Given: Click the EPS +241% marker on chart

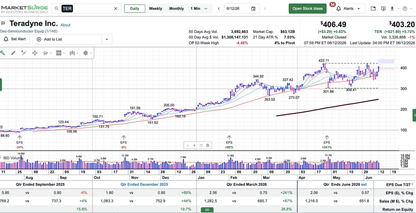Looking at the screenshot, I should pyautogui.click(x=327, y=142).
